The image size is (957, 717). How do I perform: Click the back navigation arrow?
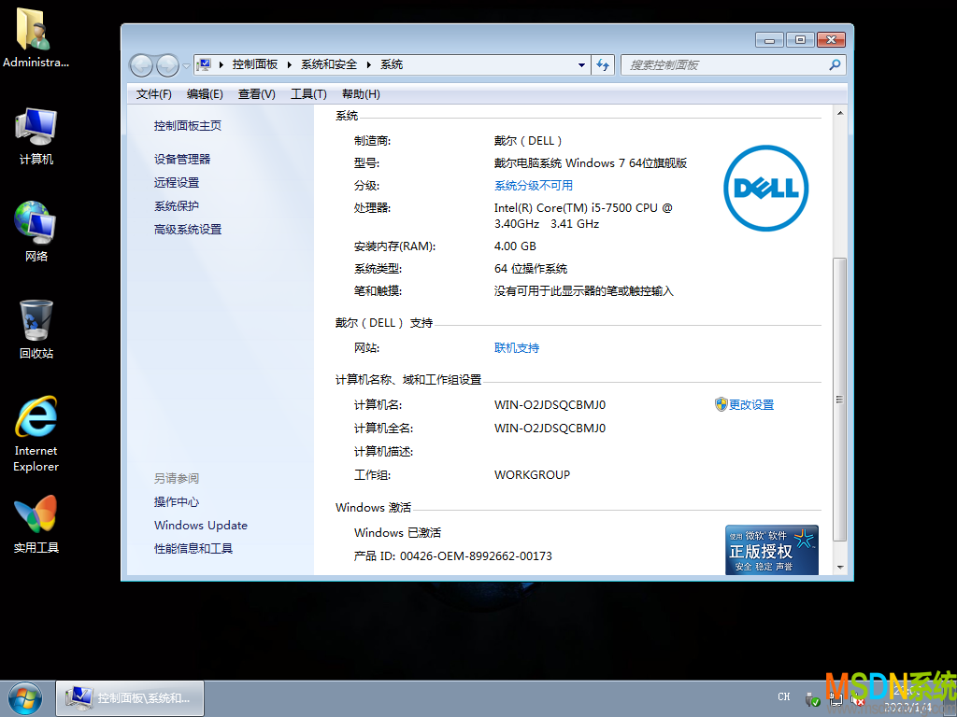[x=142, y=65]
